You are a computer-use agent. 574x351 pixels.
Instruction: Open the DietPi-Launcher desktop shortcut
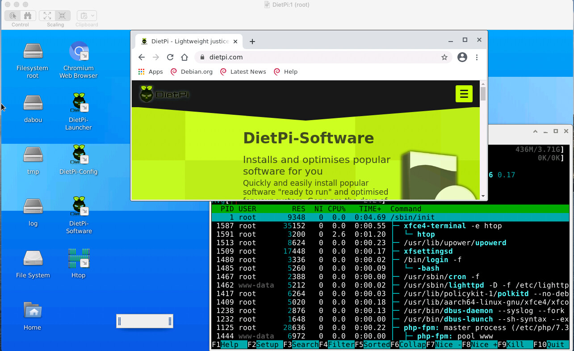[x=79, y=112]
